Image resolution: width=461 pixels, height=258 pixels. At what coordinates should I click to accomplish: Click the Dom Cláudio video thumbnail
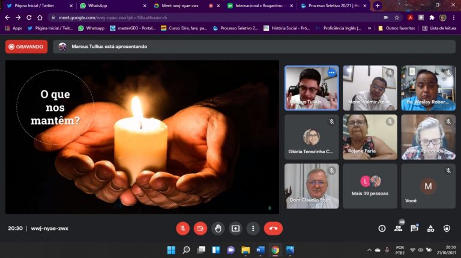click(x=311, y=186)
